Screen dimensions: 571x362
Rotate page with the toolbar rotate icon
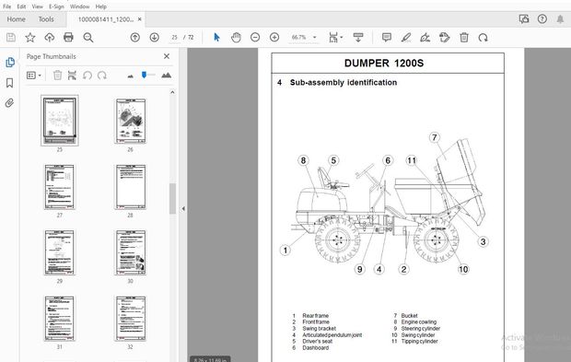(484, 37)
